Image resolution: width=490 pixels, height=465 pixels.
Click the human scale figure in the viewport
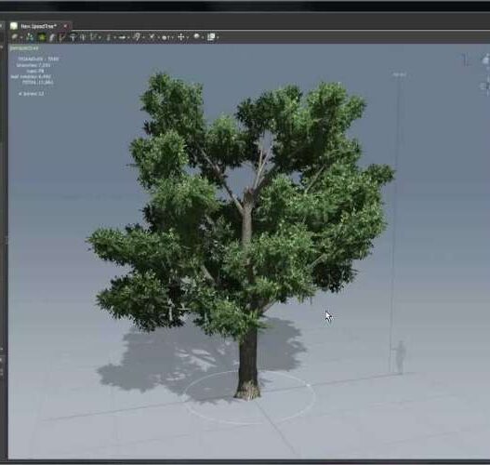coord(400,357)
